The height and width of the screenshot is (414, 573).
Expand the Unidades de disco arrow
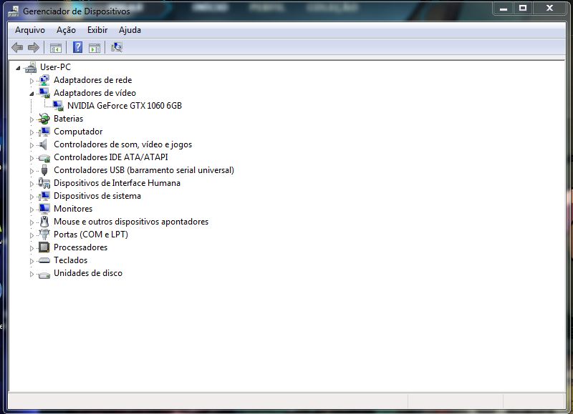click(32, 274)
